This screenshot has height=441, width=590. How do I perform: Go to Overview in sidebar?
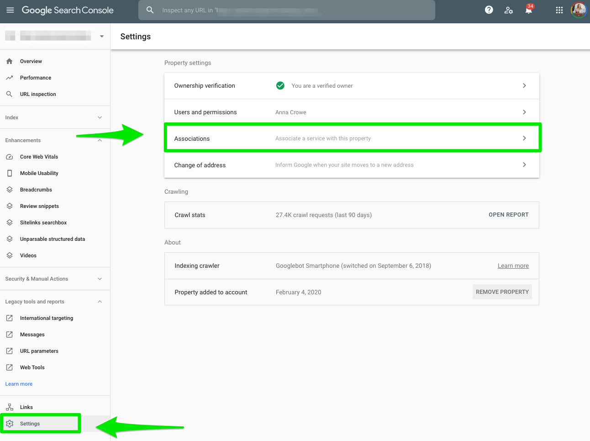(x=31, y=61)
